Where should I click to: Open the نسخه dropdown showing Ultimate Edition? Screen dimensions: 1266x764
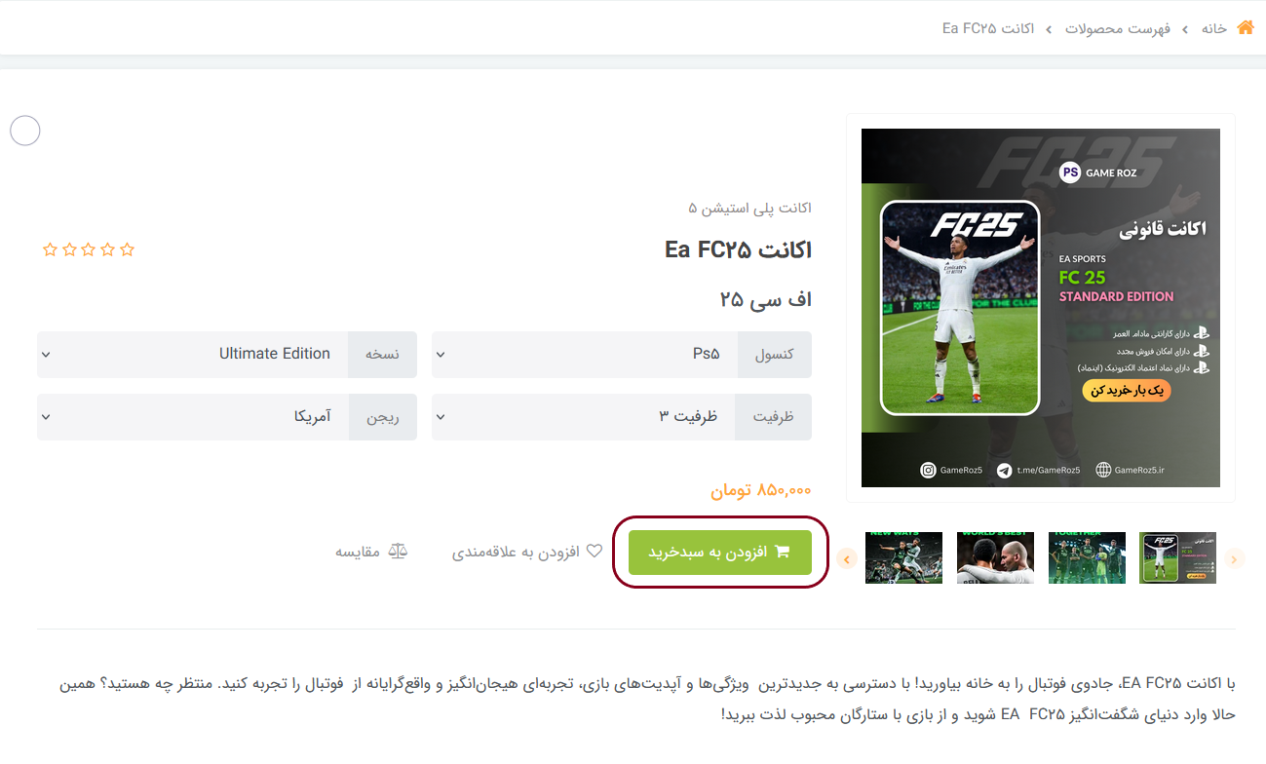pyautogui.click(x=227, y=355)
